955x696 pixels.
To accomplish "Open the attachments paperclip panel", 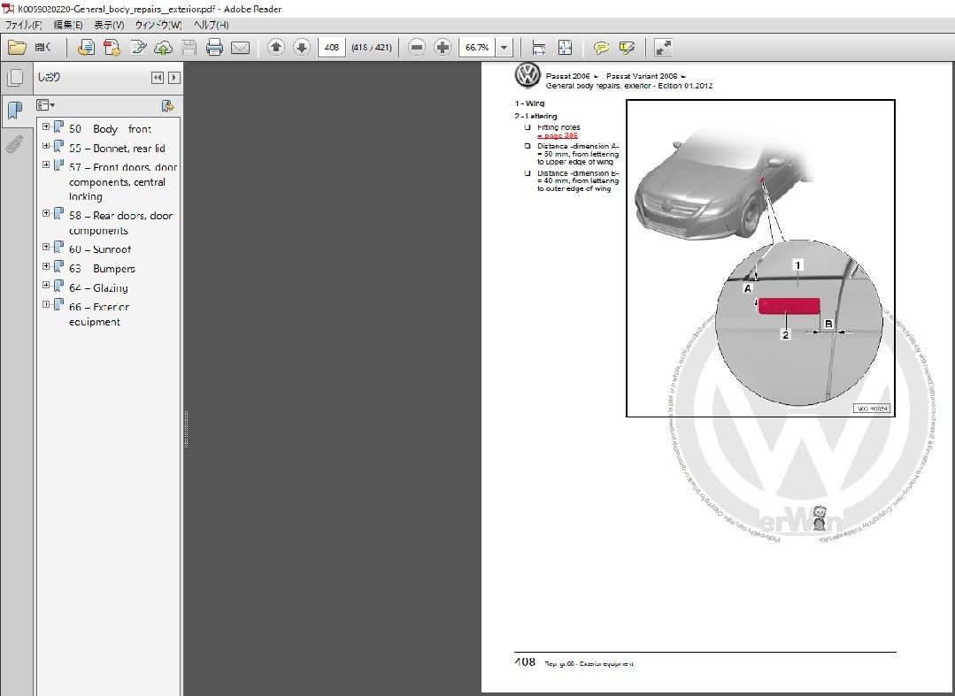I will click(15, 144).
